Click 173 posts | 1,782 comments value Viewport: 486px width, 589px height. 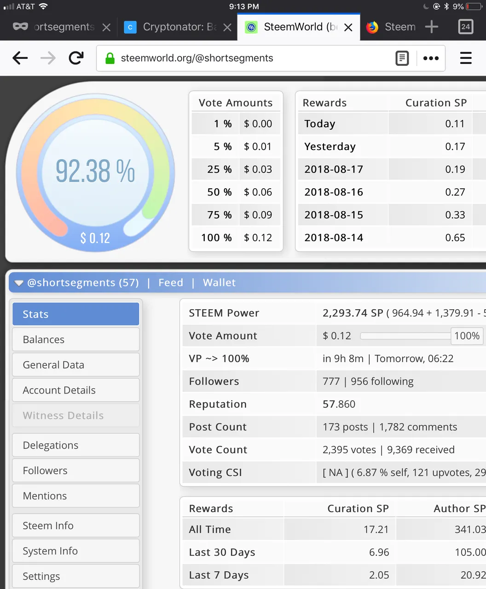pos(390,427)
